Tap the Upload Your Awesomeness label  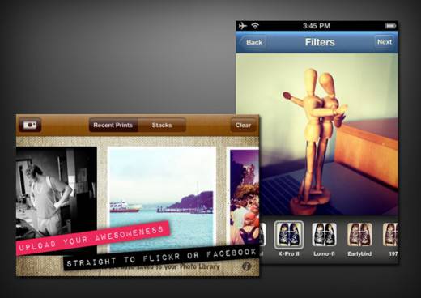92,239
